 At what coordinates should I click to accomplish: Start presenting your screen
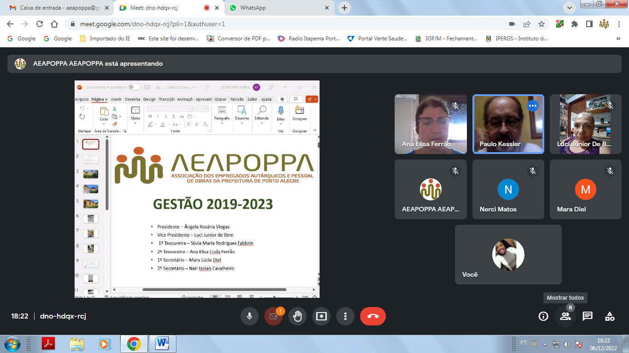coord(321,316)
